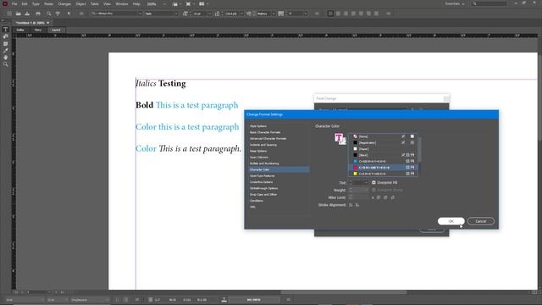
Task: Click the search field in app bar
Action: pyautogui.click(x=489, y=3)
